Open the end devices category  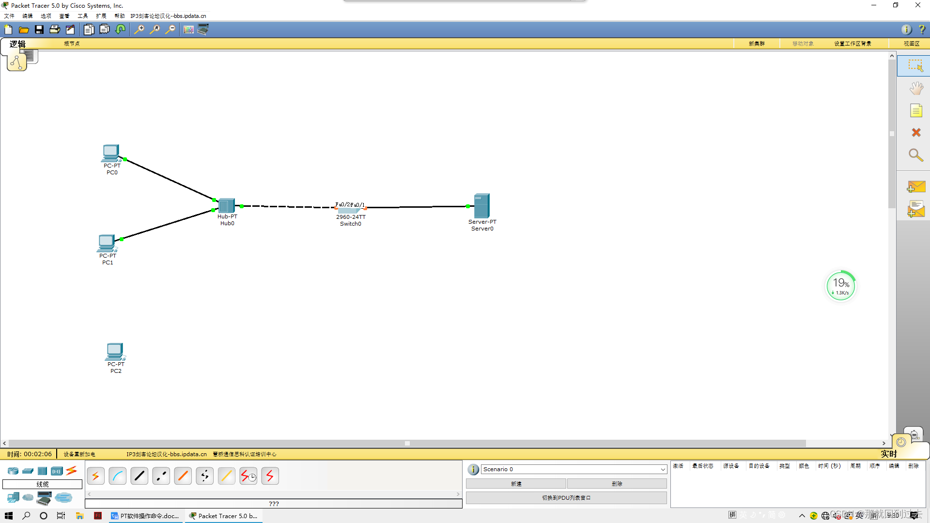[x=13, y=497]
